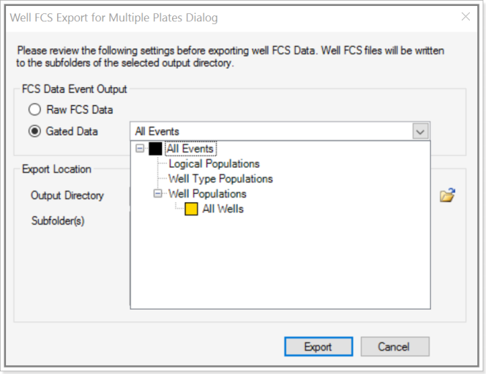Click the yellow All Wells color box
This screenshot has height=374, width=486.
tap(191, 209)
